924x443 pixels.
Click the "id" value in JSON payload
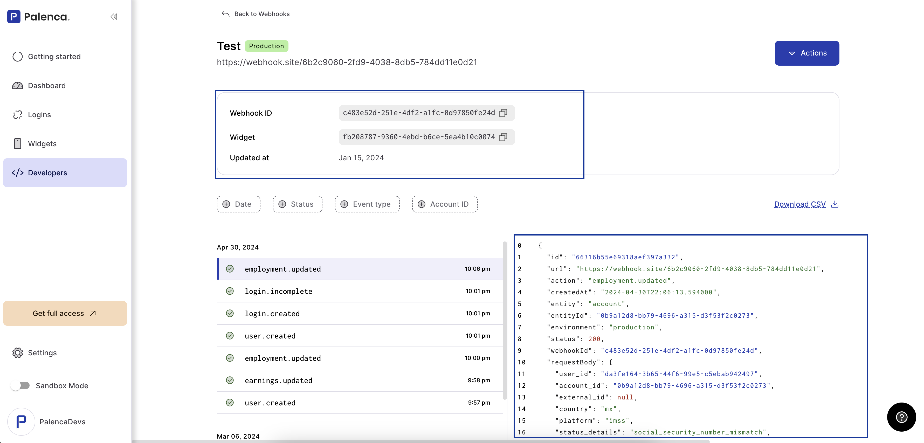pos(625,257)
